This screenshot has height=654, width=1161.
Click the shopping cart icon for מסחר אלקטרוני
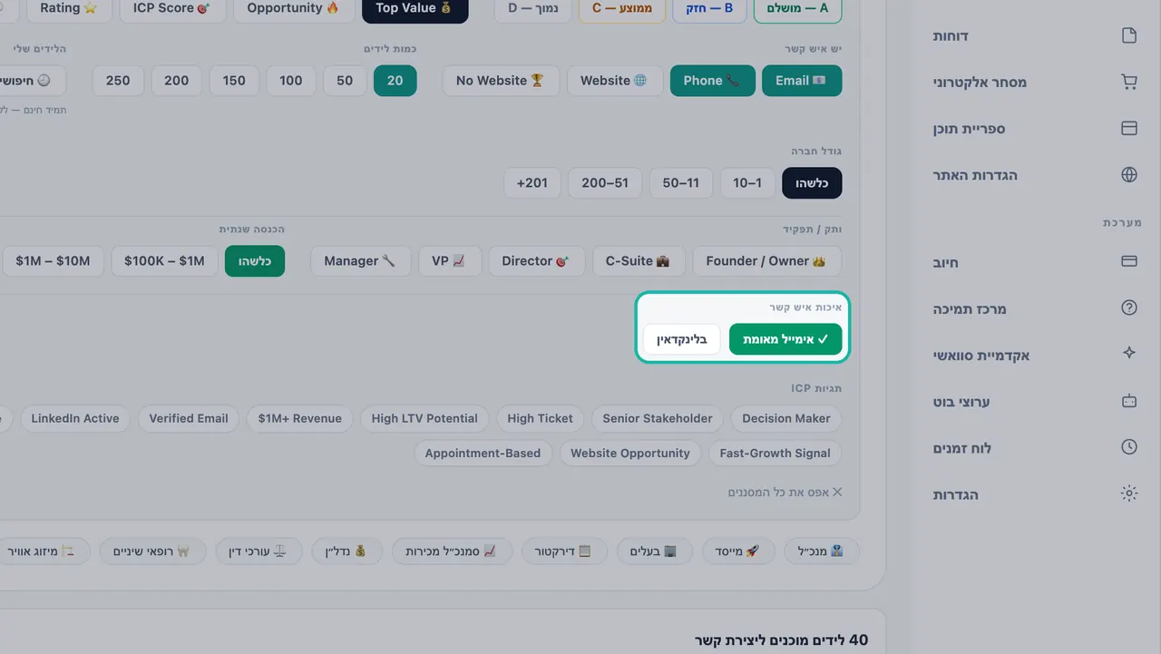click(x=1129, y=82)
